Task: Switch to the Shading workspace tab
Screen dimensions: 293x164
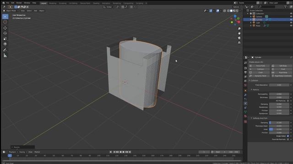Action: pyautogui.click(x=96, y=3)
